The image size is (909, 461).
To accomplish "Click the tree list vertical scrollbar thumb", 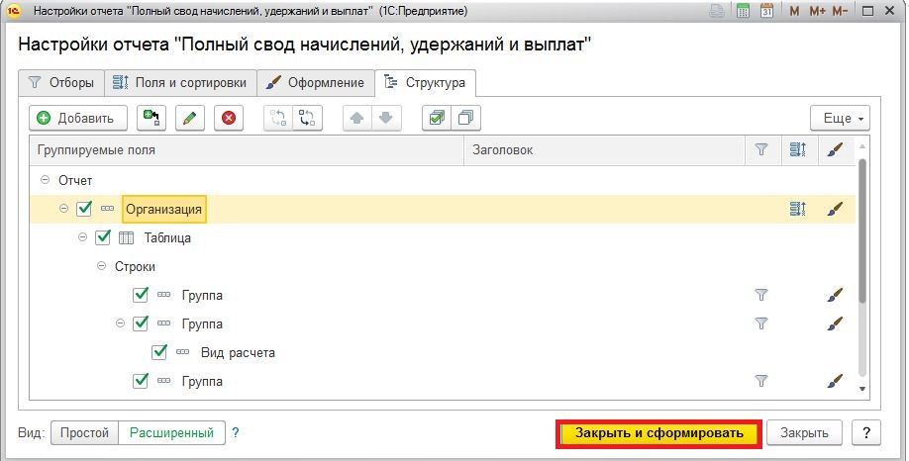I will [862, 230].
